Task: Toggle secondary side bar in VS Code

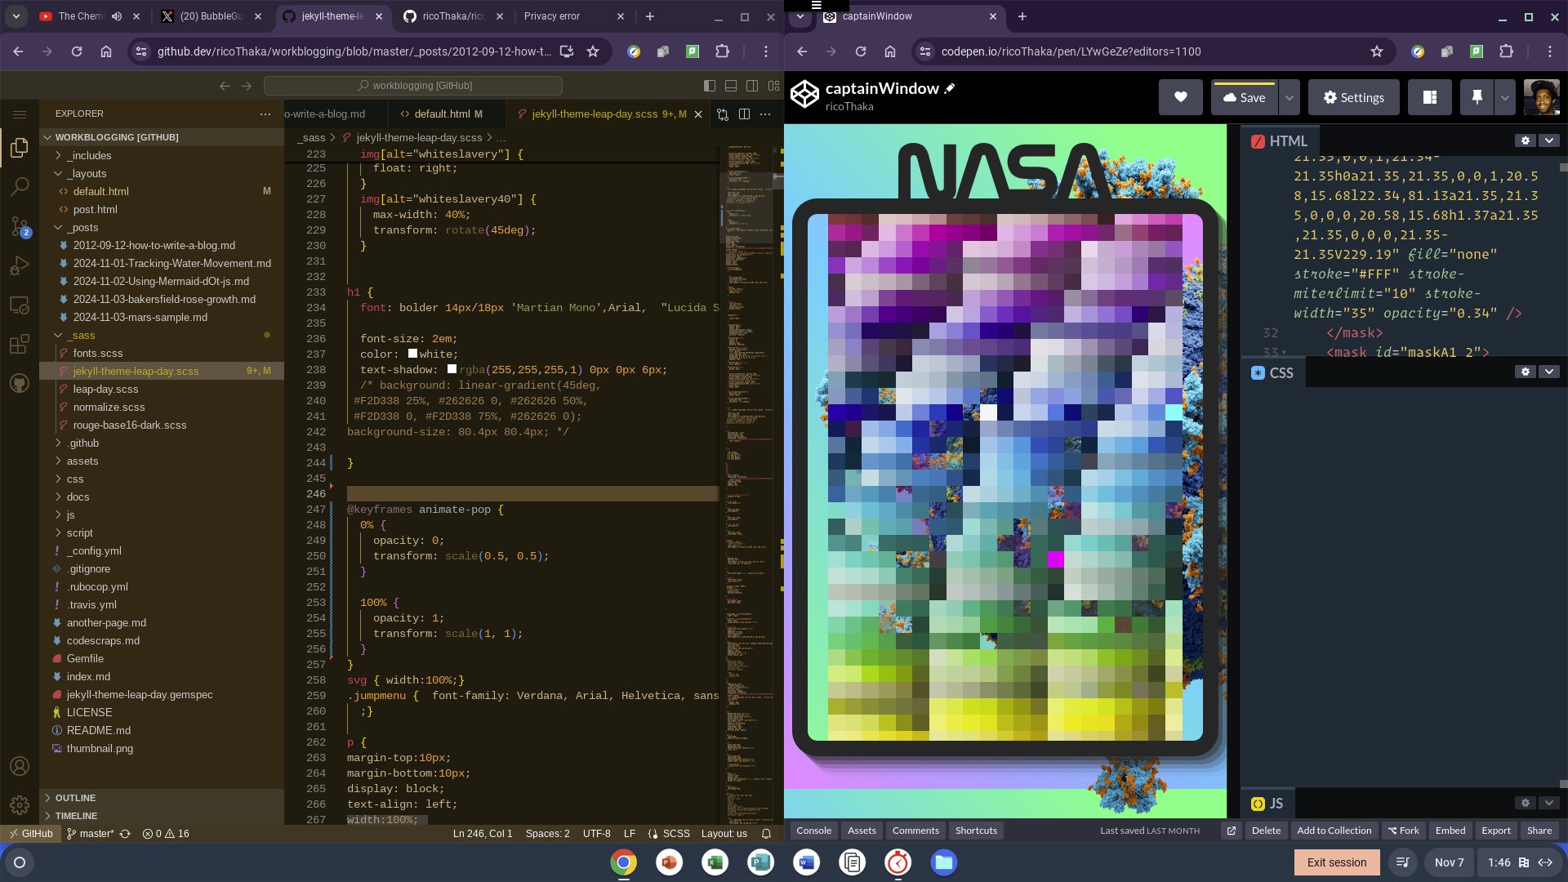Action: coord(752,85)
